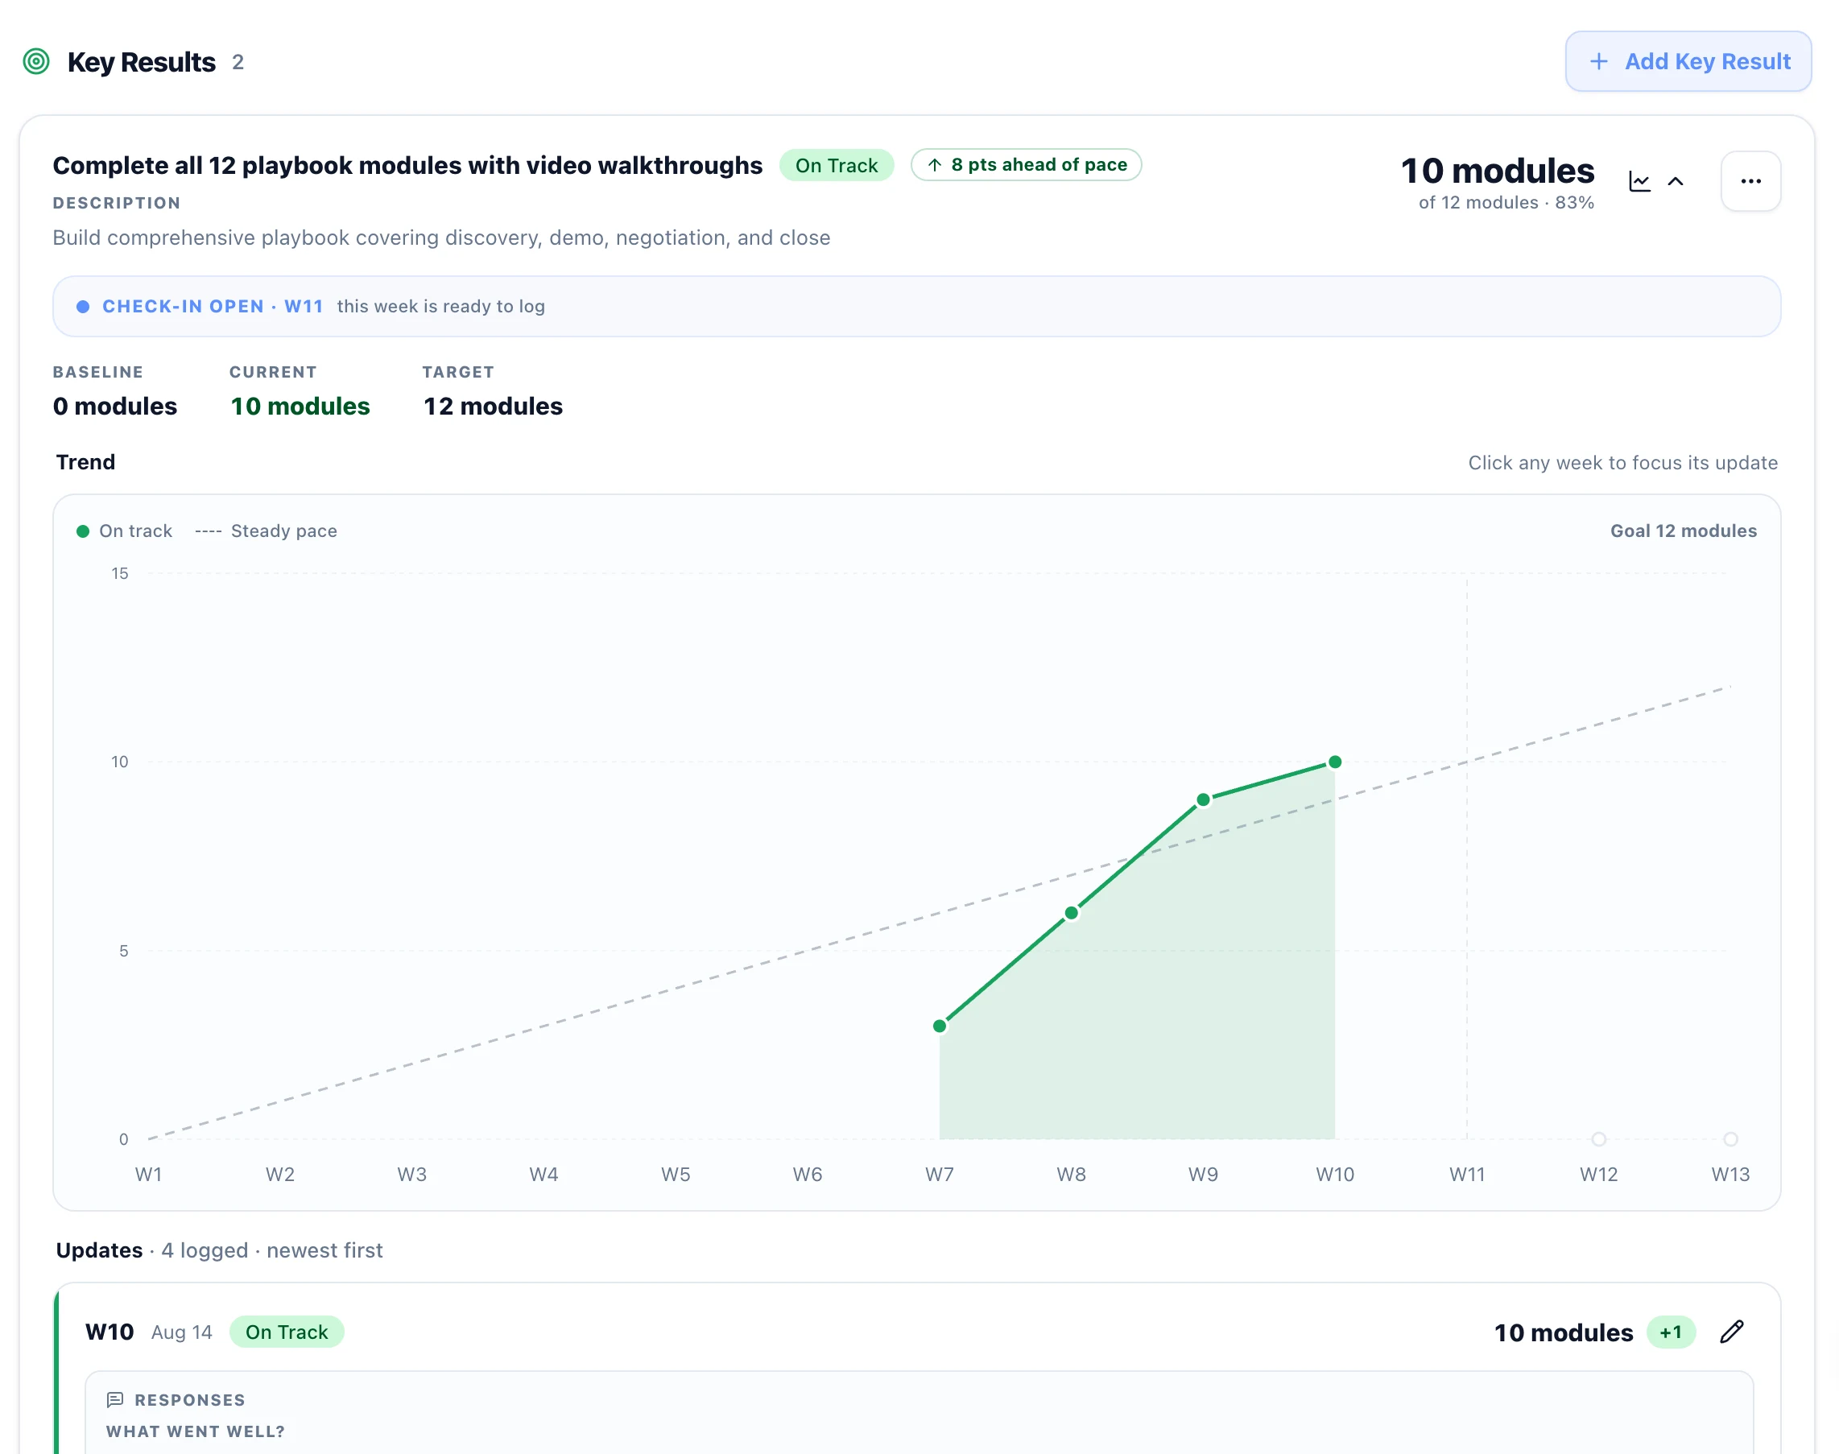Click the Responses comment icon
1839x1454 pixels.
click(115, 1399)
